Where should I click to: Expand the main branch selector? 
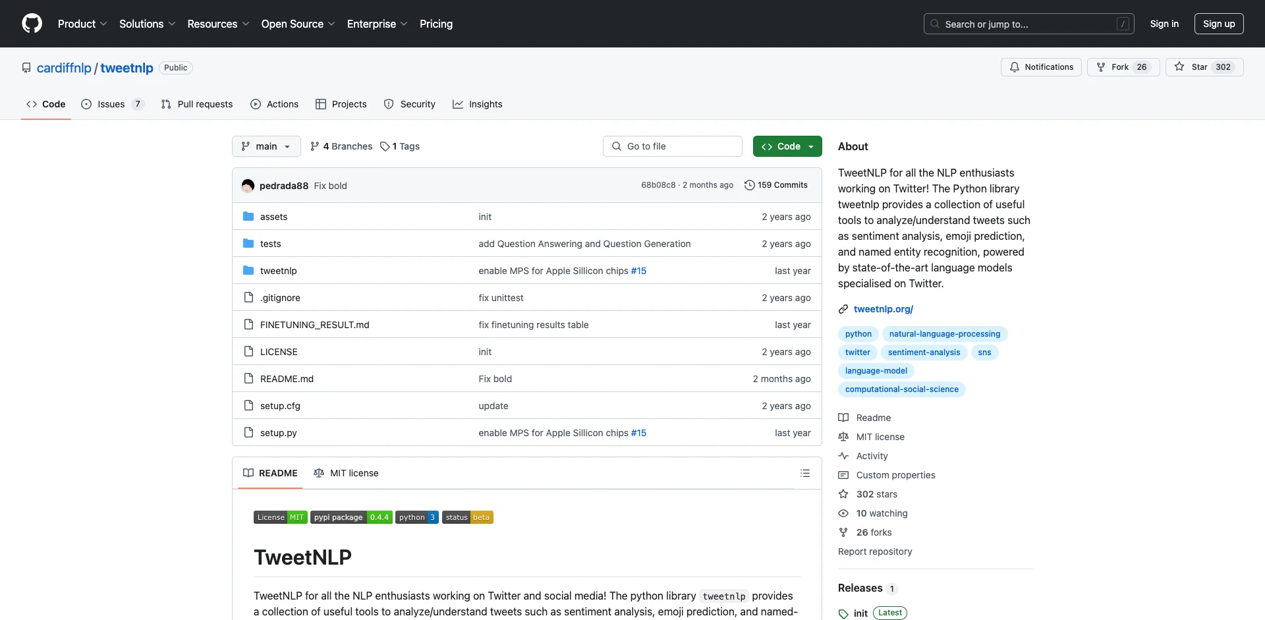[x=266, y=146]
